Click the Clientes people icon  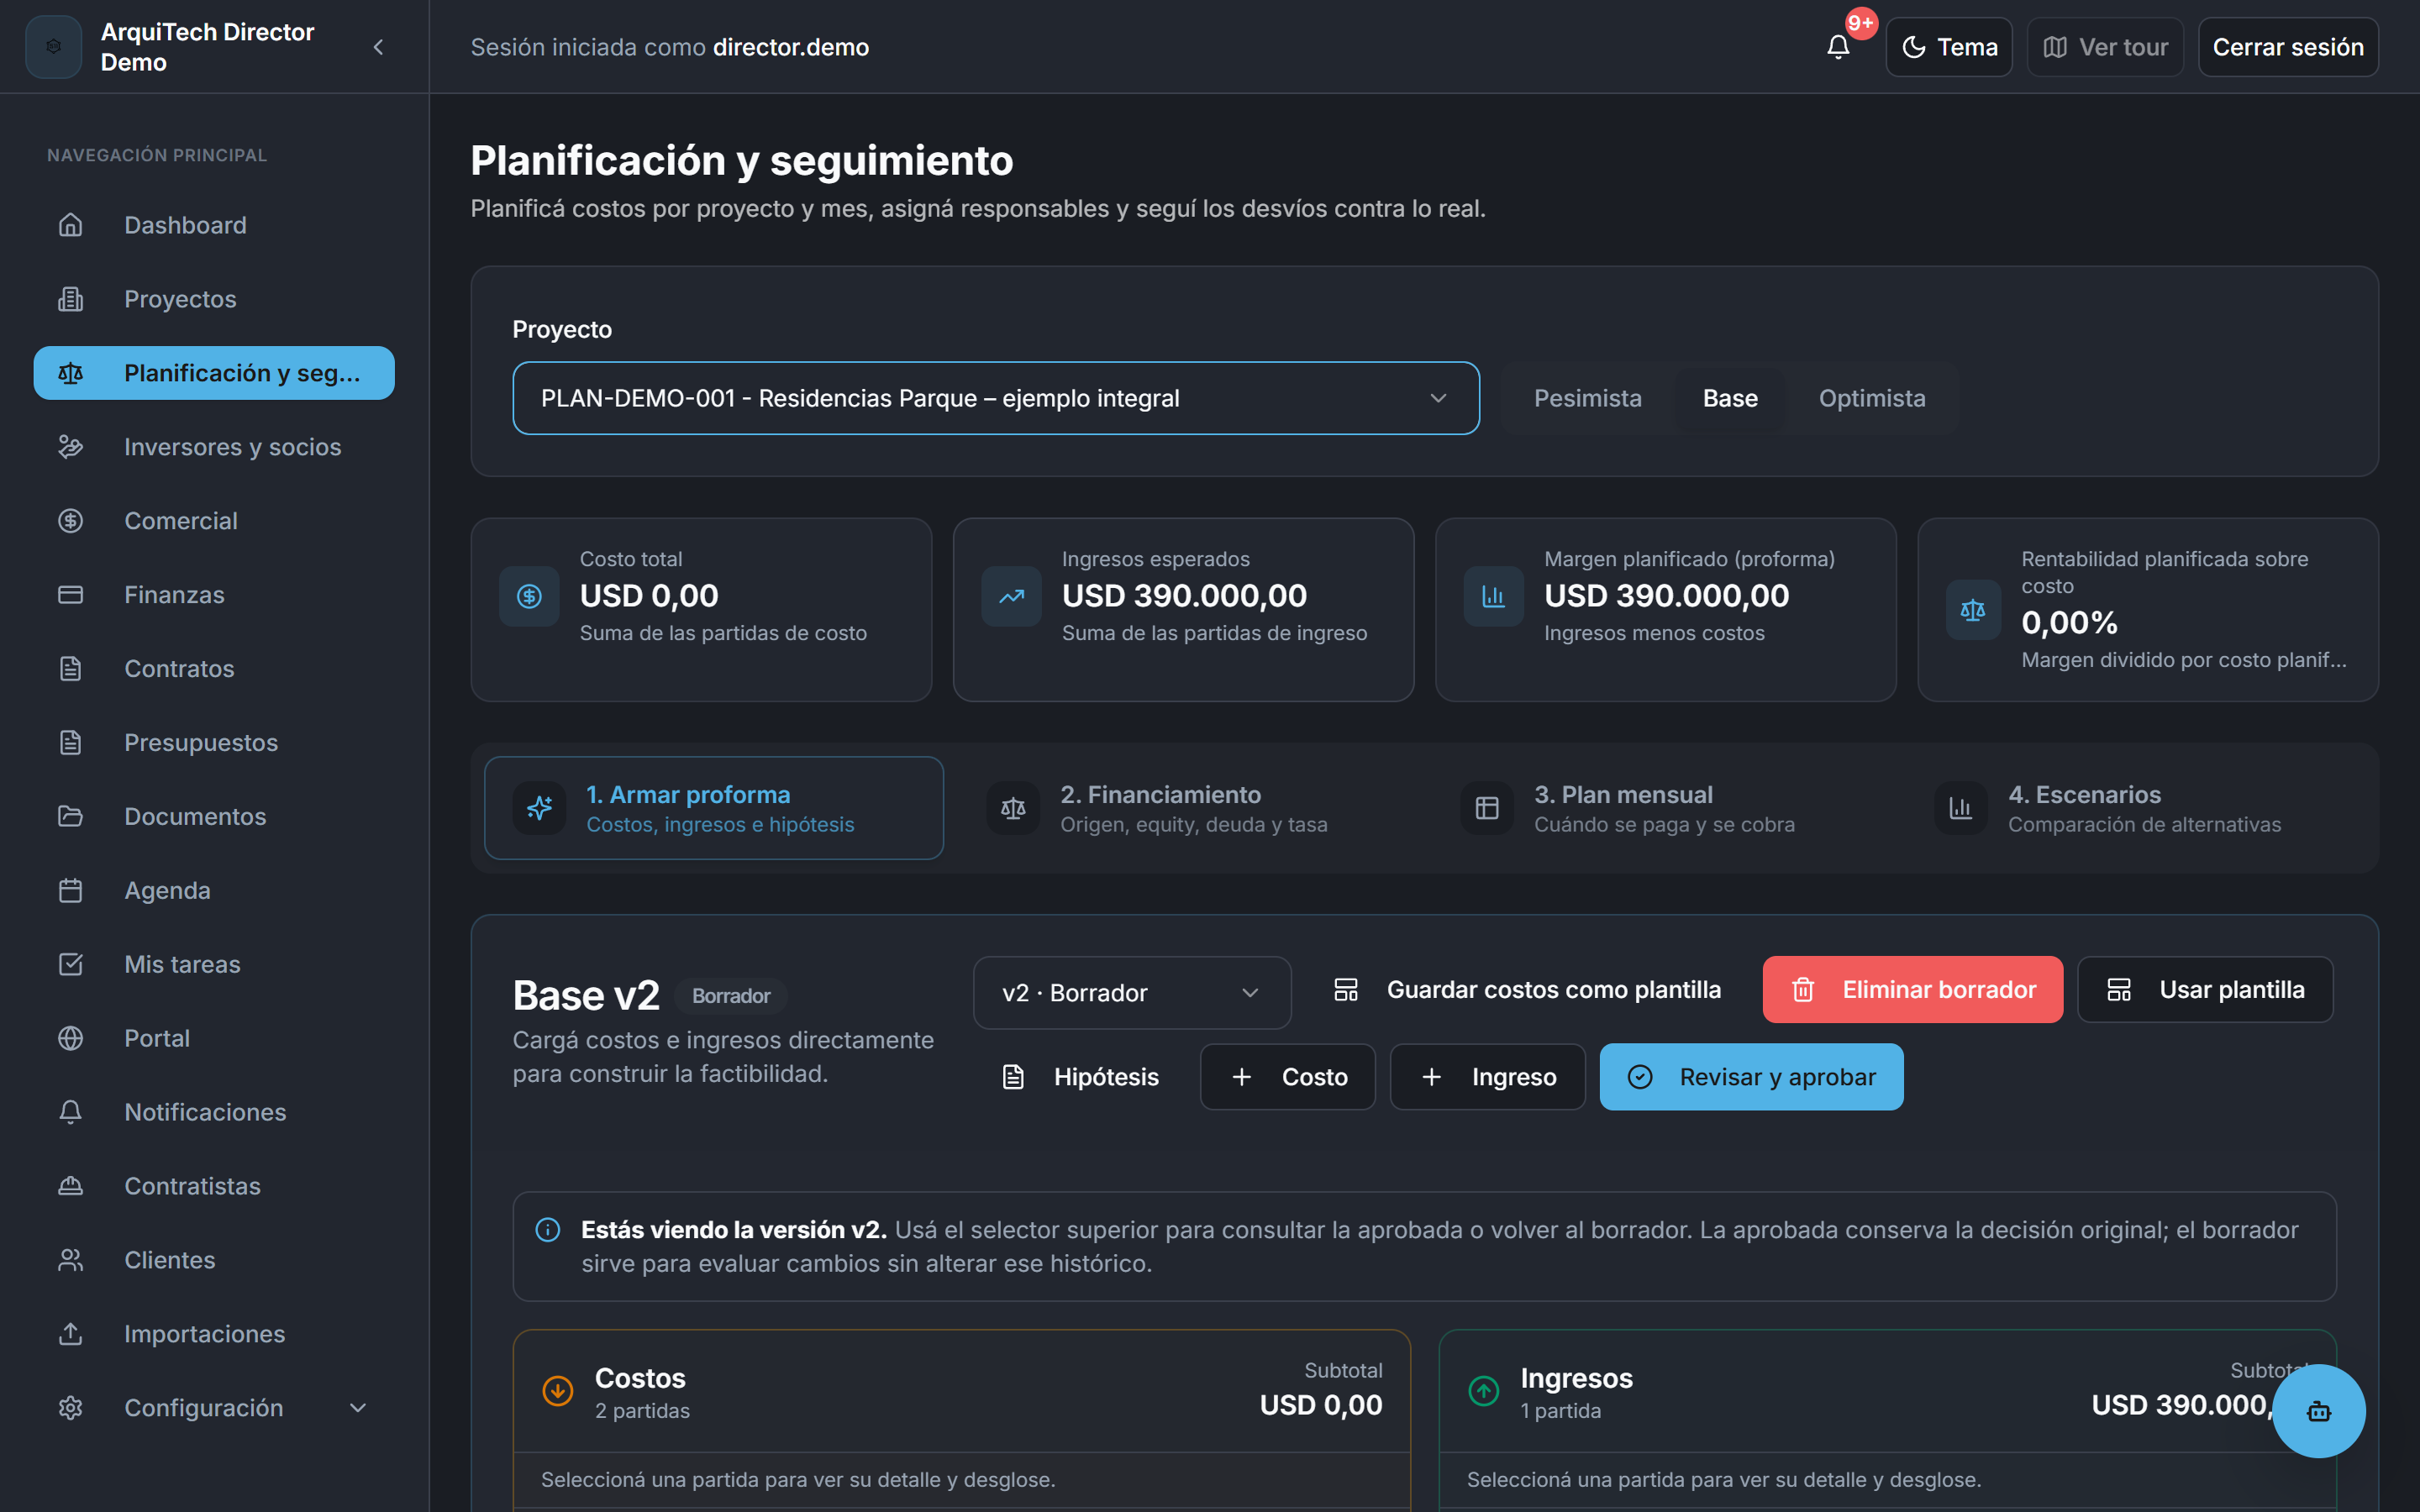pyautogui.click(x=70, y=1261)
